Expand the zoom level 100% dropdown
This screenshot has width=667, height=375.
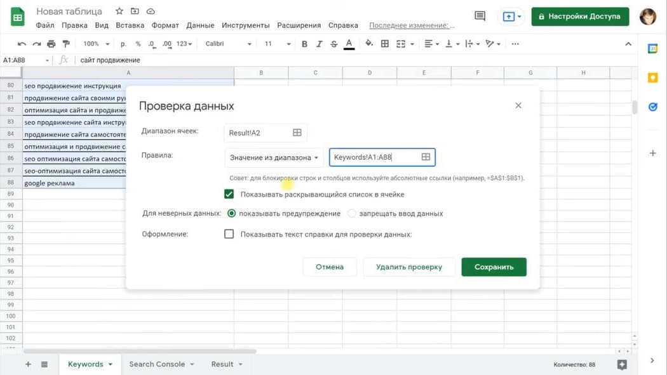(x=97, y=44)
